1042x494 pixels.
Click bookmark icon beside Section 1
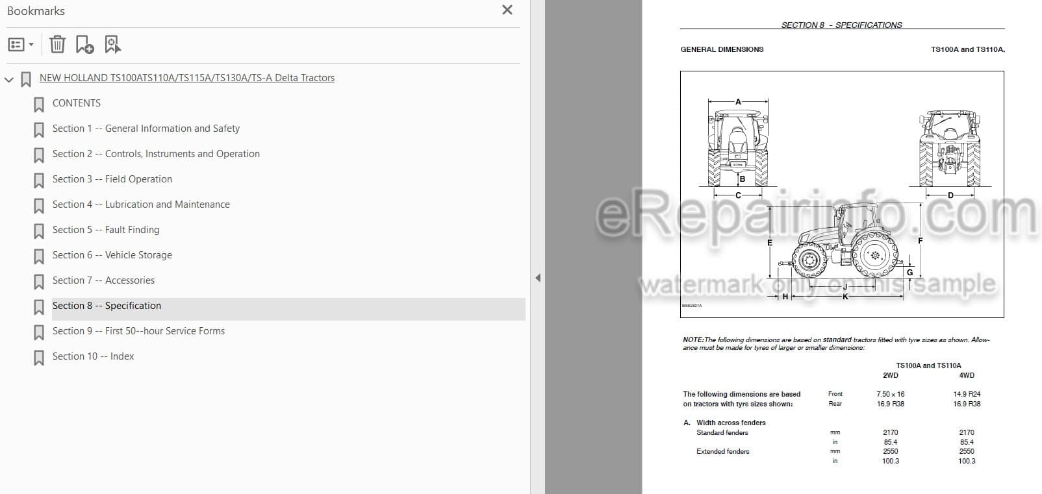pyautogui.click(x=39, y=130)
